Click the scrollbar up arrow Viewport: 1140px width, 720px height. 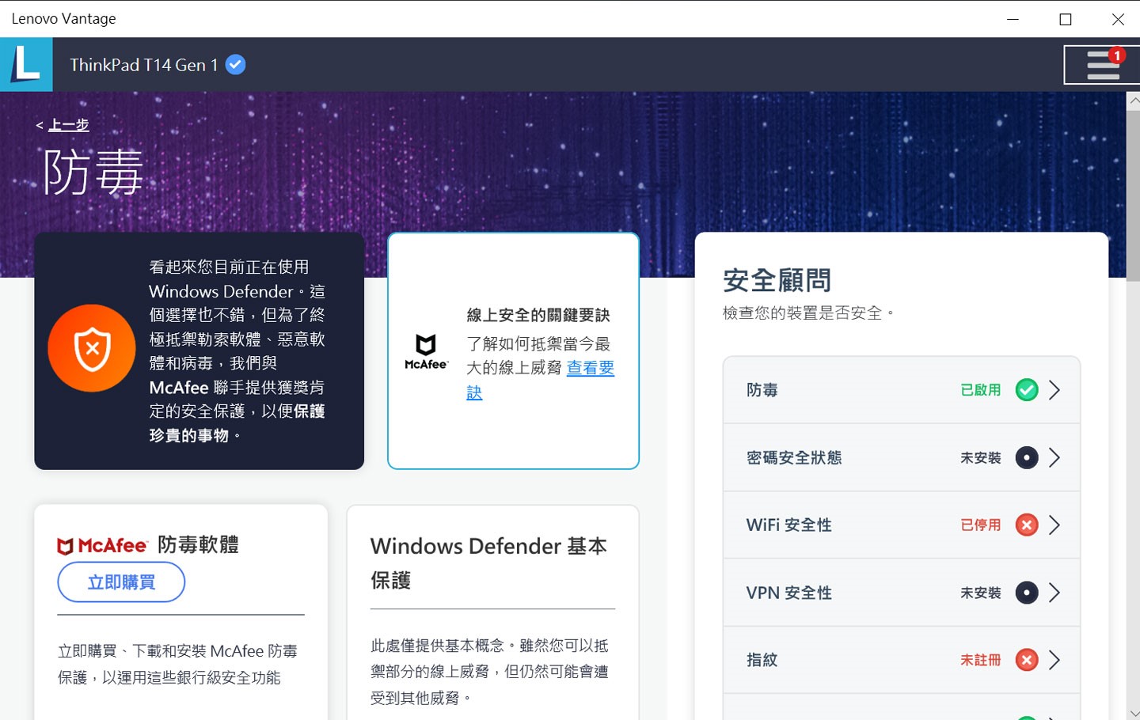tap(1133, 100)
